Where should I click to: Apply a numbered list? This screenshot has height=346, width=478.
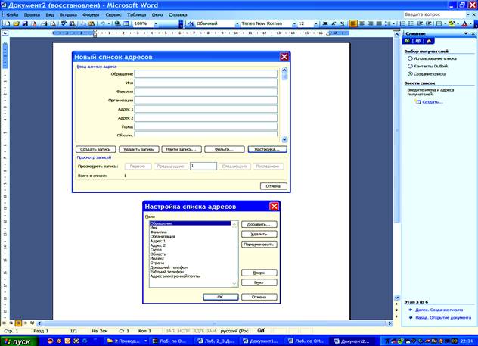click(x=402, y=23)
